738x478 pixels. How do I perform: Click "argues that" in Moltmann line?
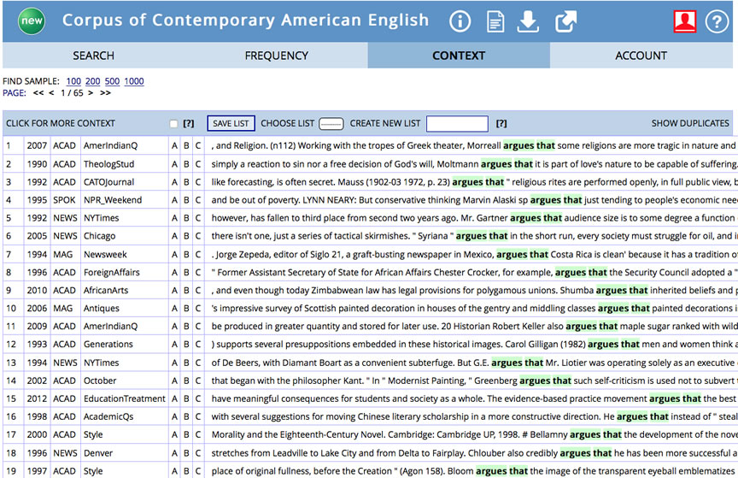tap(507, 164)
